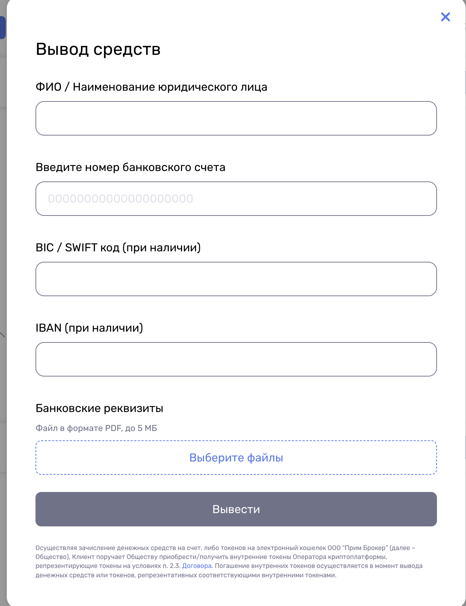
Task: Click the ФИО / legal entity name field
Action: pyautogui.click(x=236, y=118)
